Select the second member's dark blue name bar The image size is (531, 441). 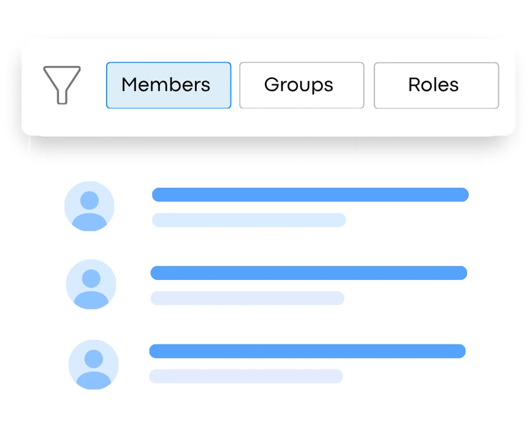tap(308, 273)
